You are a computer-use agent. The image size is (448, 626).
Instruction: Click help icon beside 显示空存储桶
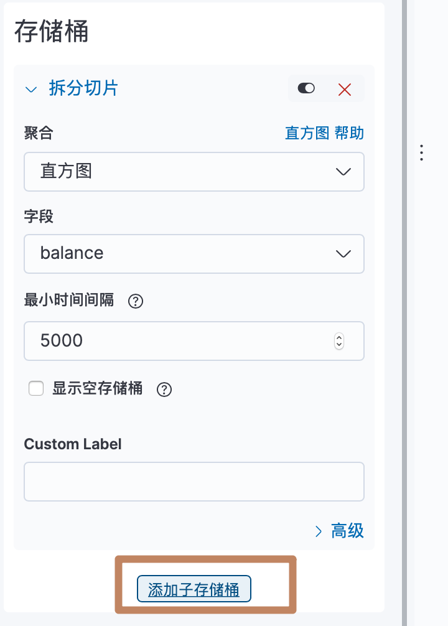[164, 390]
